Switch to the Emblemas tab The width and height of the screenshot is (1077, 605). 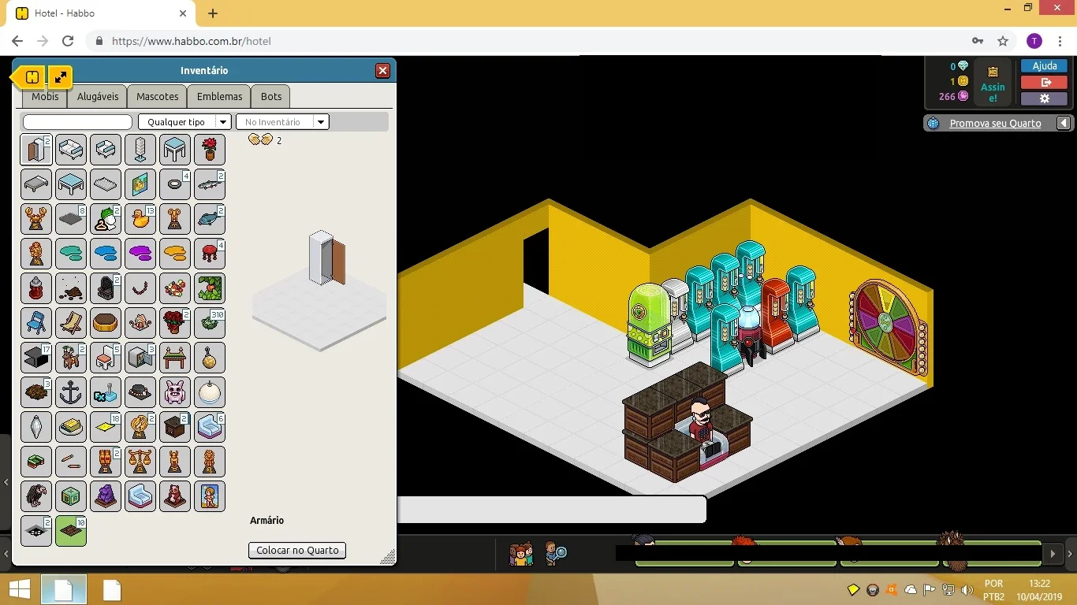tap(219, 96)
